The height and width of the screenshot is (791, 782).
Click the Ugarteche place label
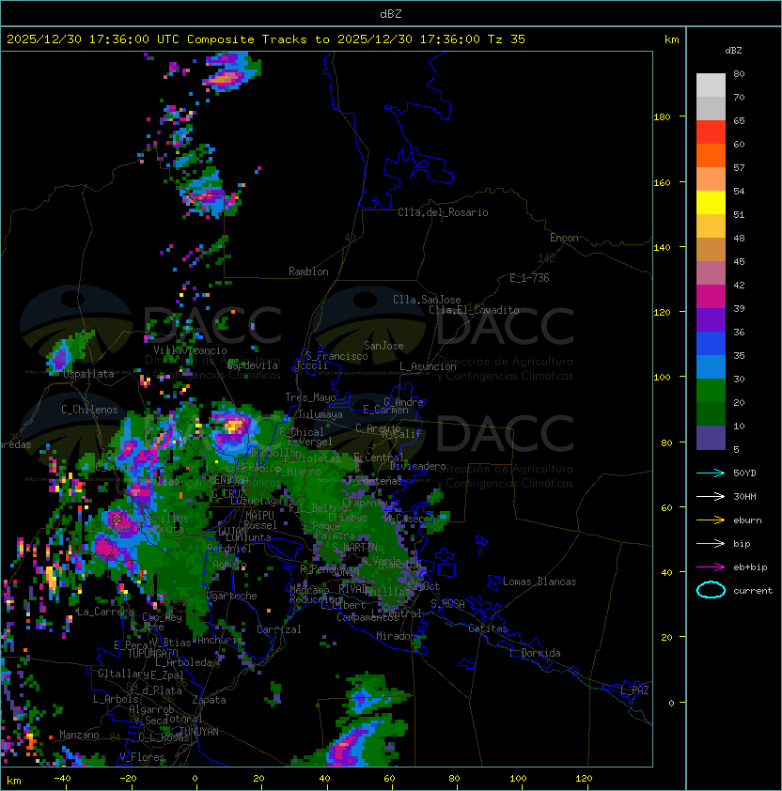coord(232,596)
